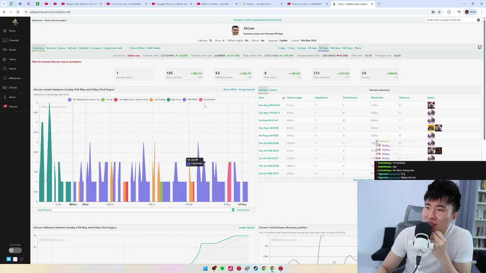Open Image link for the viewers chart
Image resolution: width=486 pixels, height=273 pixels.
242,89
